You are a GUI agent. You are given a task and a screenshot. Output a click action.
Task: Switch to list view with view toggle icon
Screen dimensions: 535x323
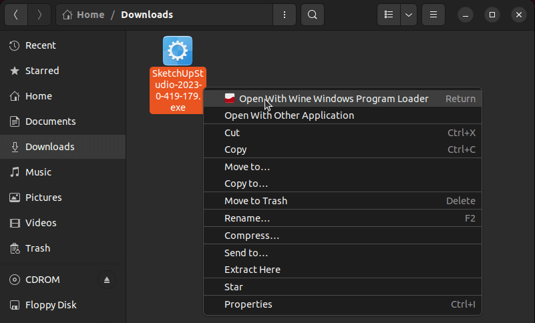(389, 15)
